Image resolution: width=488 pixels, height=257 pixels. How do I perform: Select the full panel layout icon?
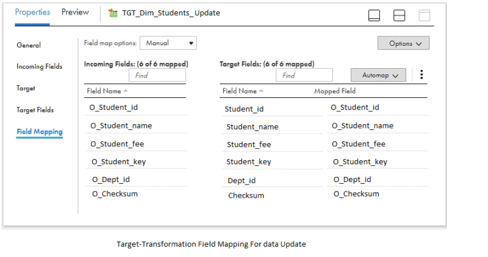click(424, 15)
